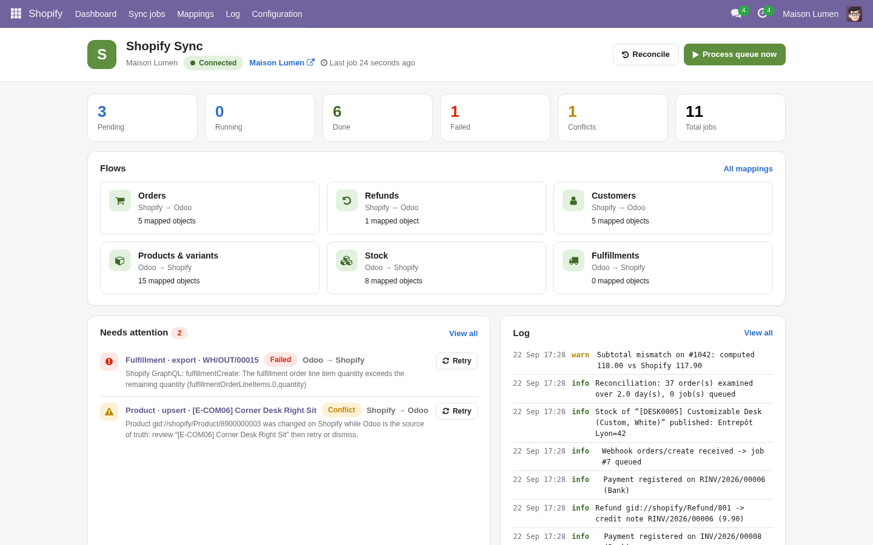Click the red error icon for Fulfillment export

point(109,362)
